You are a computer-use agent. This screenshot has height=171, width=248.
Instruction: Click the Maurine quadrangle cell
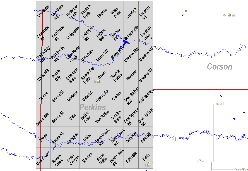[x=87, y=158]
